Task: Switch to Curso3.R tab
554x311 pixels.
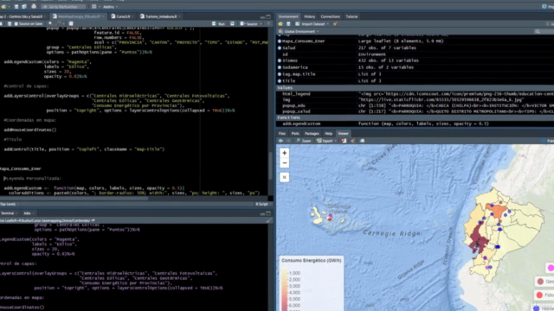Action: [x=123, y=16]
